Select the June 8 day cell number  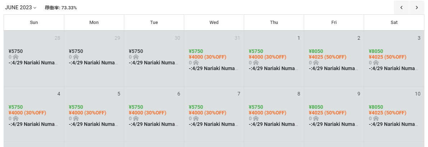click(x=298, y=94)
